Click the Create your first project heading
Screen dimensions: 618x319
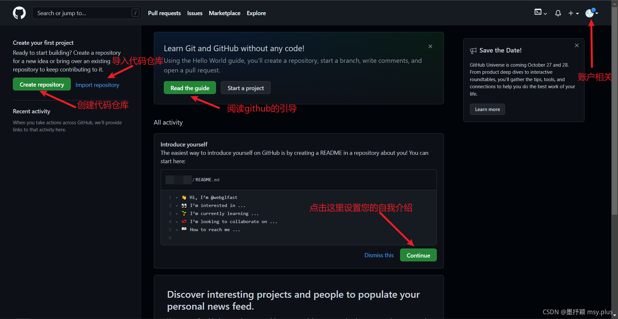tap(43, 43)
